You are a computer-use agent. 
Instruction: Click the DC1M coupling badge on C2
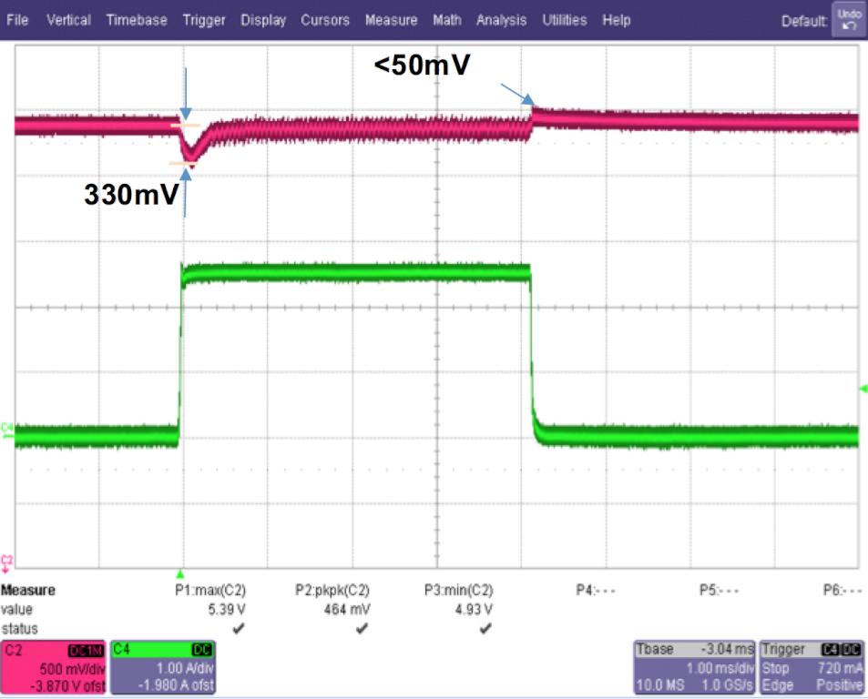86,651
